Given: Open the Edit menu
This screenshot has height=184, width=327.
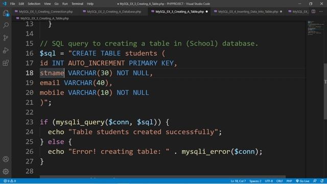Looking at the screenshot, I should click(21, 4).
